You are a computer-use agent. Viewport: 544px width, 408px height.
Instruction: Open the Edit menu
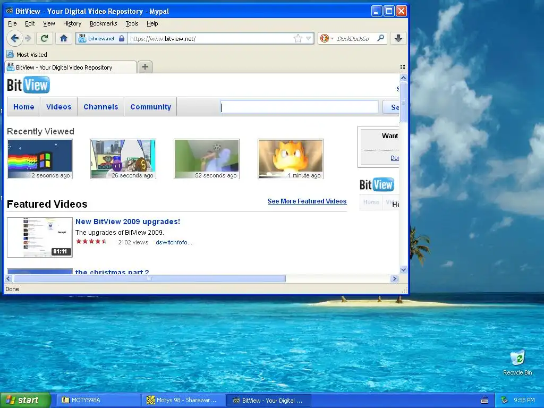point(30,23)
